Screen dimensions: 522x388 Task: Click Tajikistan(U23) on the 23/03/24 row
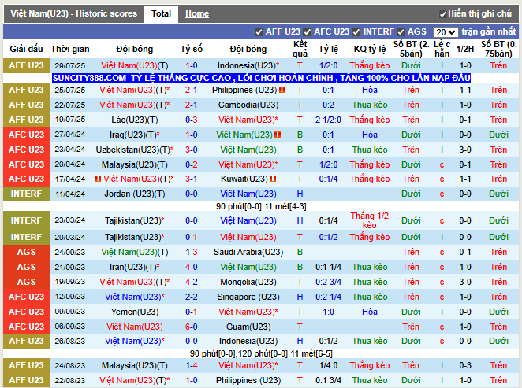[x=135, y=220]
